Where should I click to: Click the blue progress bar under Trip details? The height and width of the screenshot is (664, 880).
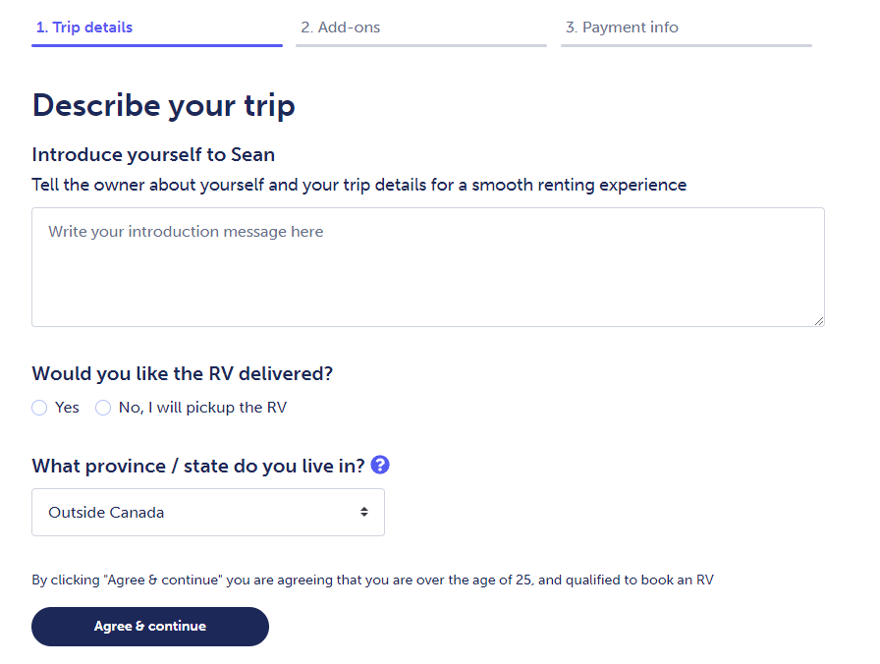(157, 45)
